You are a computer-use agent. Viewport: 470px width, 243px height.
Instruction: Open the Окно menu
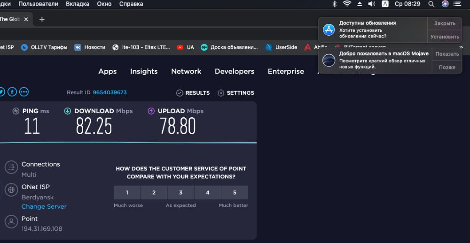pyautogui.click(x=104, y=4)
